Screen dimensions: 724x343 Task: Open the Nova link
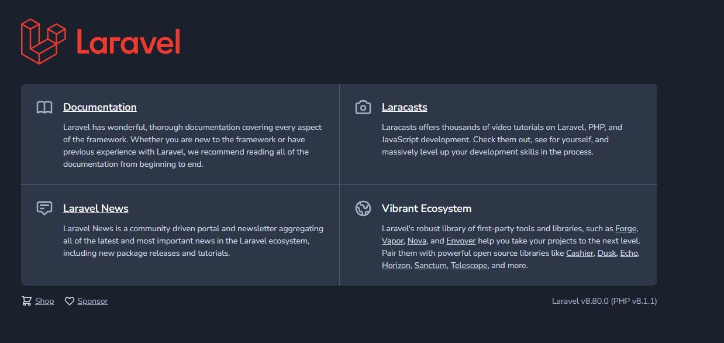[x=417, y=241]
